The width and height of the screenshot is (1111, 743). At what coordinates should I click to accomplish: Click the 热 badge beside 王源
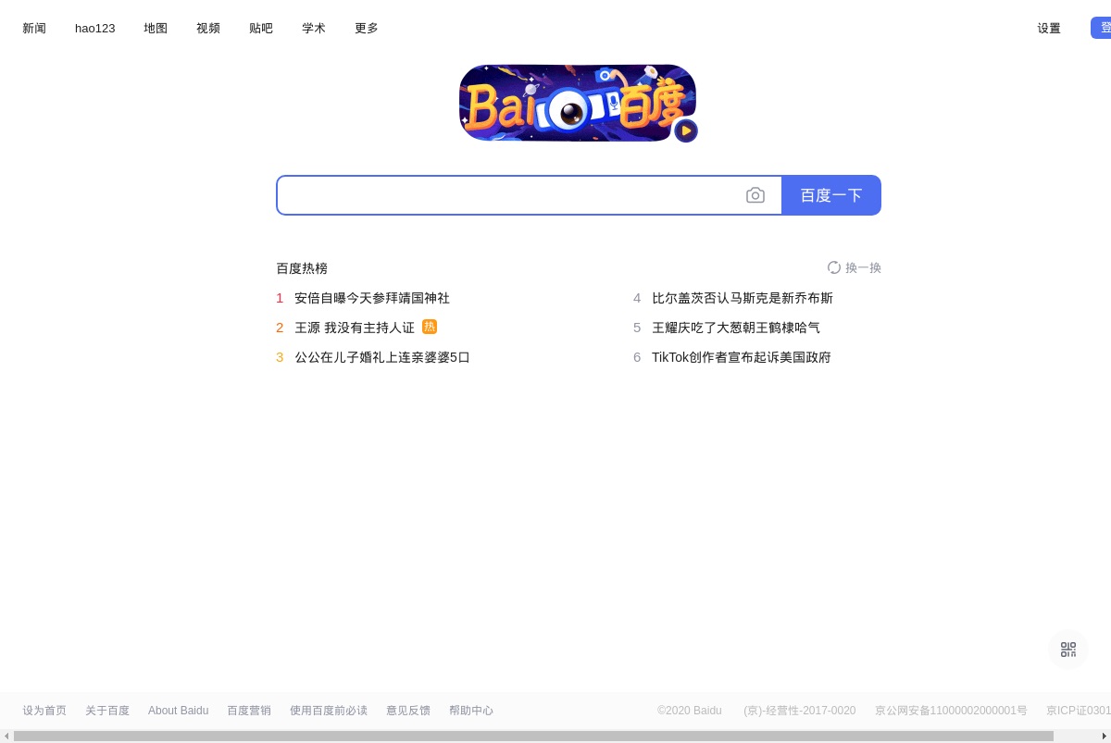[430, 327]
